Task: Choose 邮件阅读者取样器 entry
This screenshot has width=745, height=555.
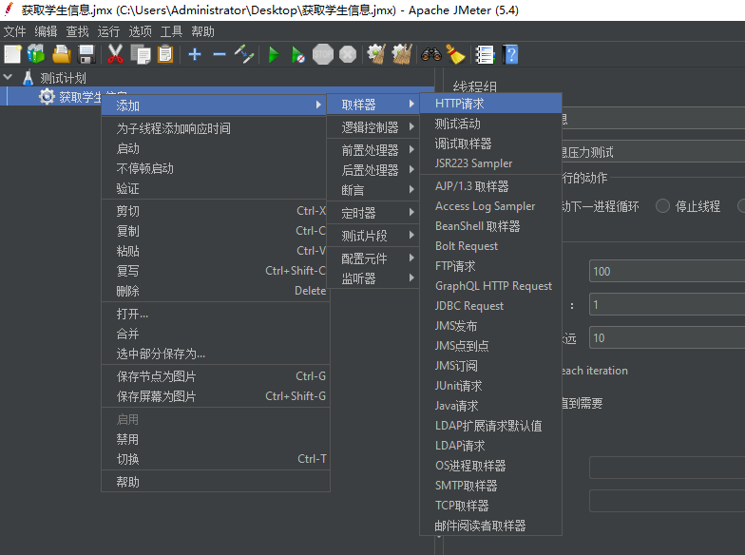Action: 490,525
